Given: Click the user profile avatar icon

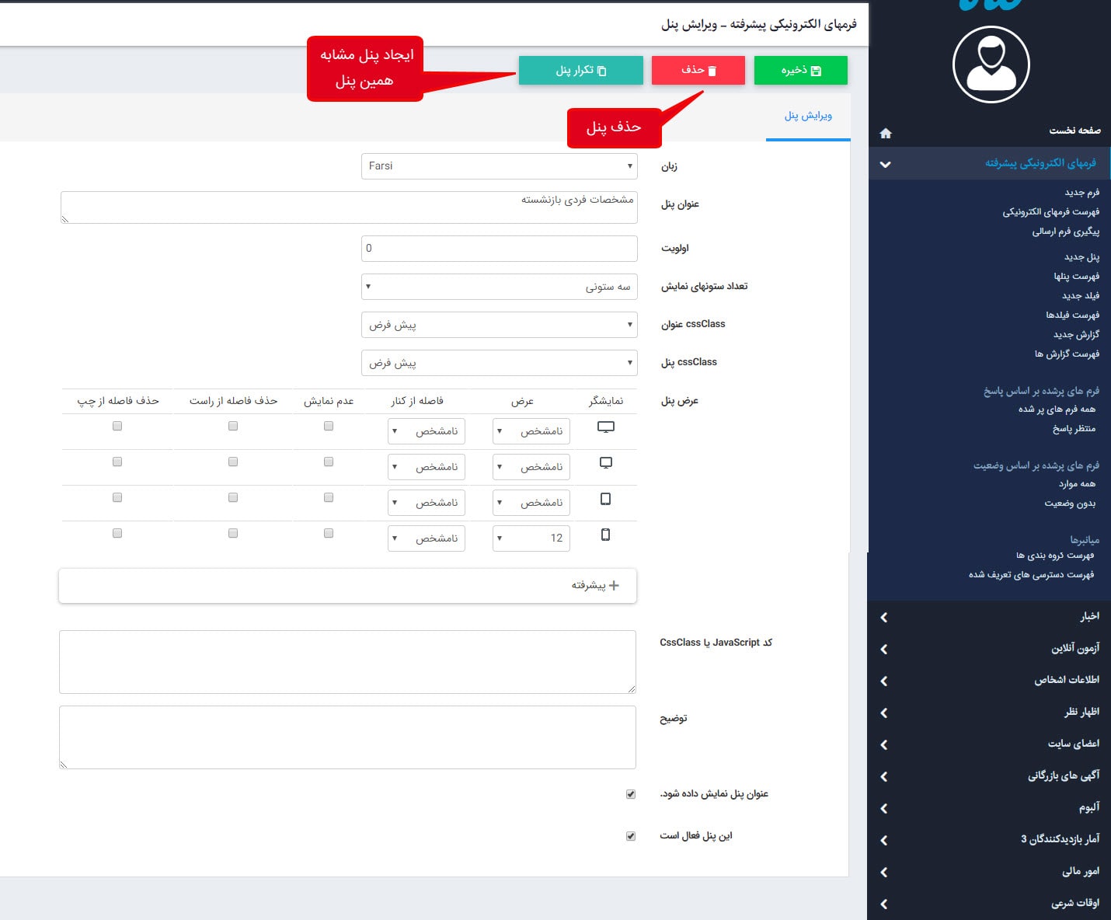Looking at the screenshot, I should (x=991, y=64).
